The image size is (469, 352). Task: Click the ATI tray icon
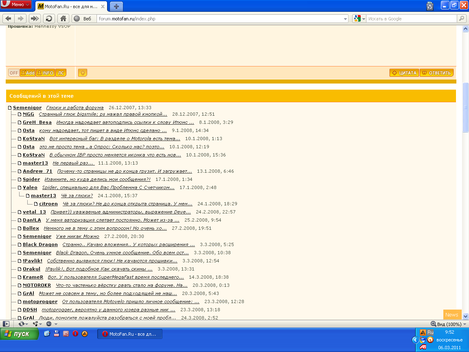coord(423,347)
